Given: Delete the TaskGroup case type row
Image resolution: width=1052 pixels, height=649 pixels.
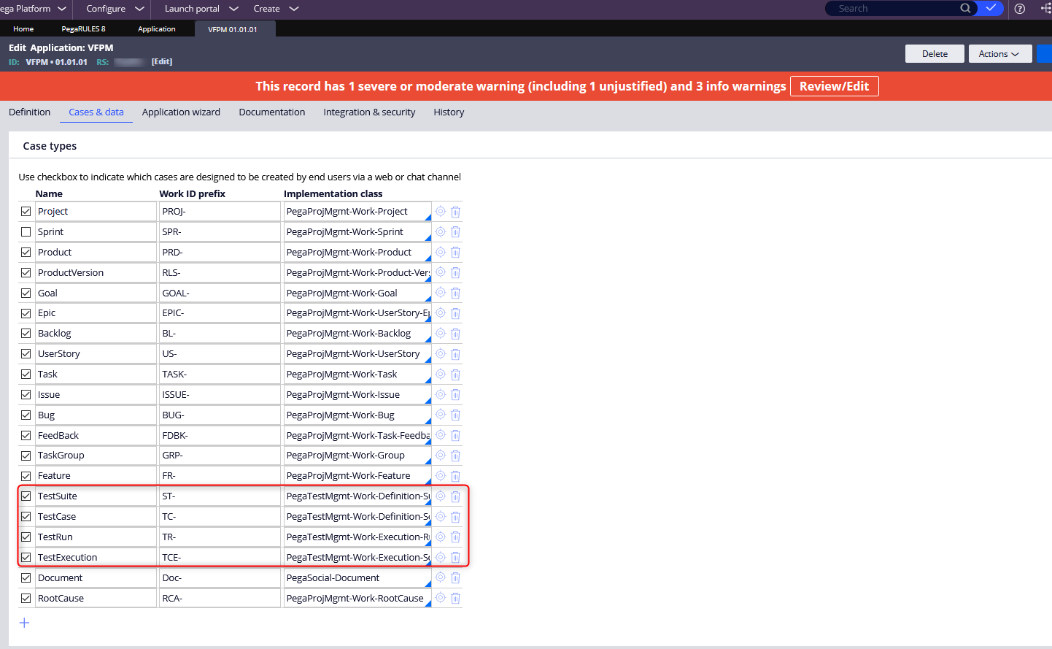Looking at the screenshot, I should coord(455,456).
